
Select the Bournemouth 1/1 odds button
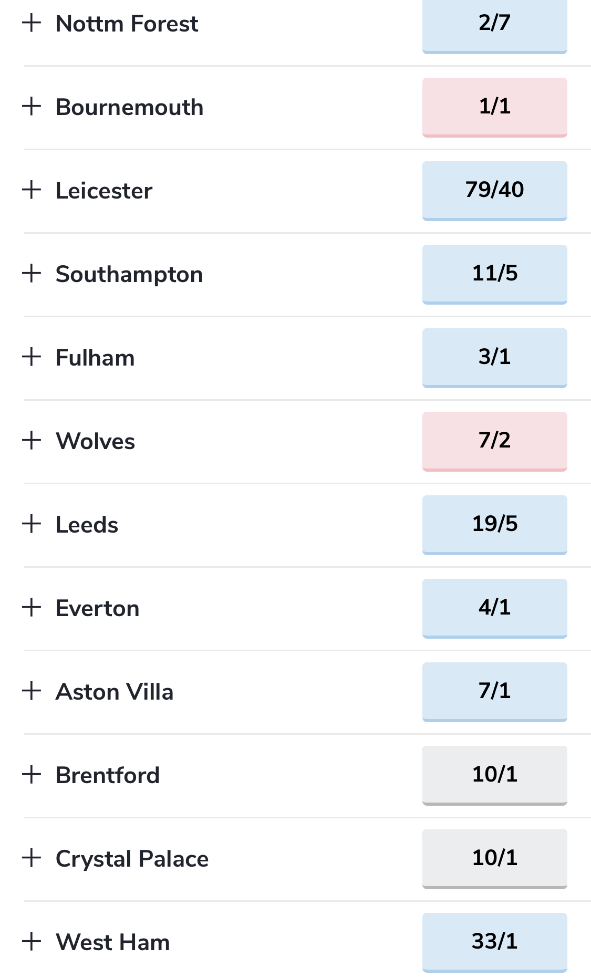[494, 108]
